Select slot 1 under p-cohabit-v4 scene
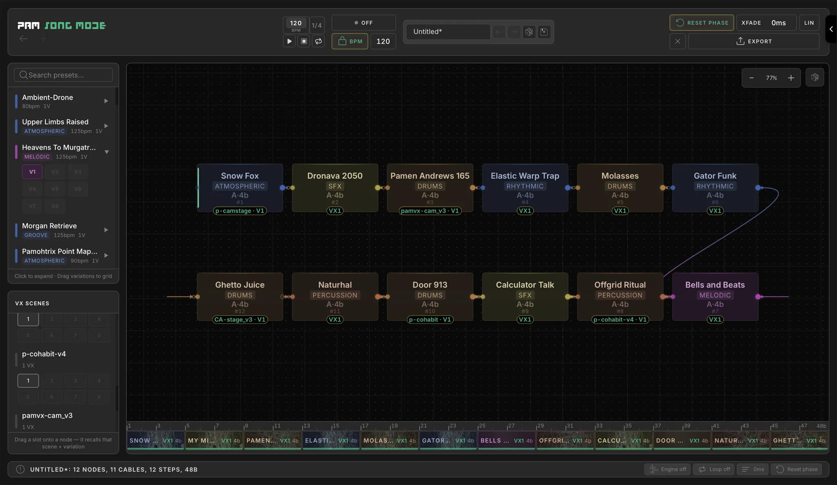The height and width of the screenshot is (485, 837). click(x=28, y=380)
